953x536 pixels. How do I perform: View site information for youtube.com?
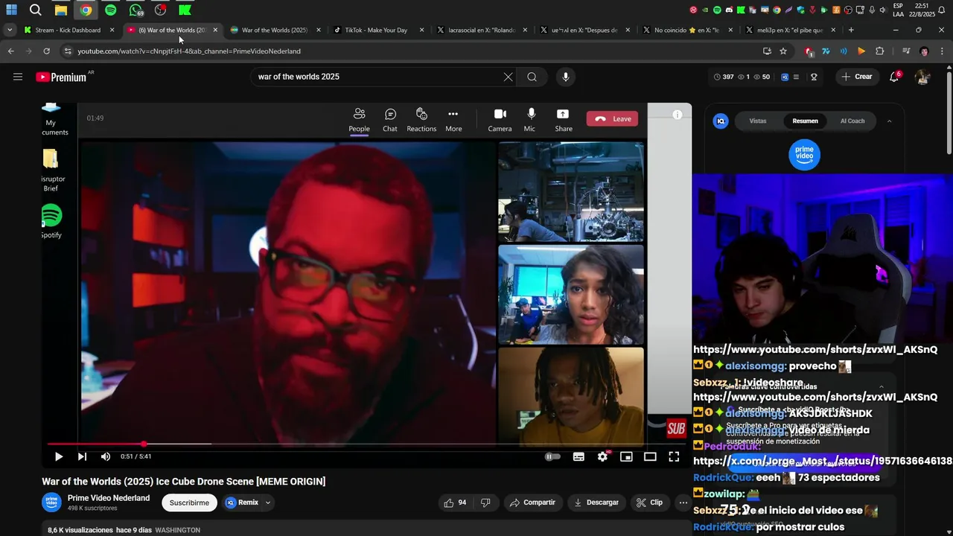[68, 51]
